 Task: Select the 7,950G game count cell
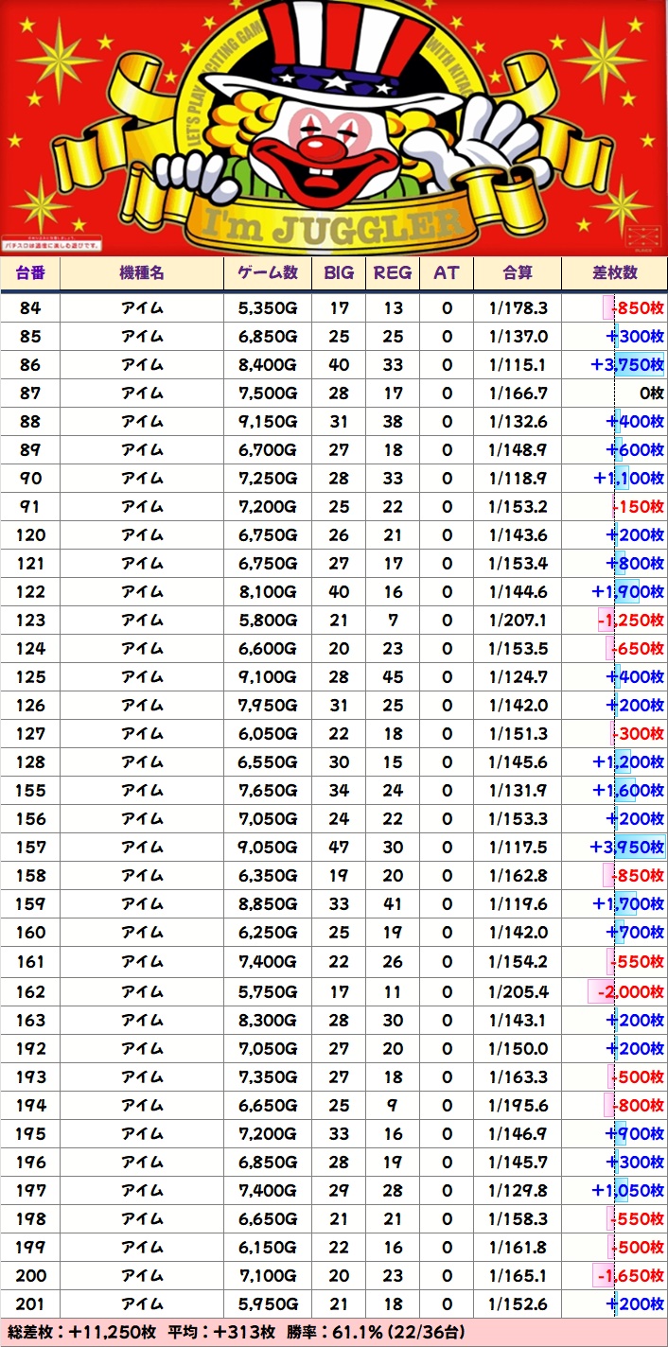click(269, 706)
